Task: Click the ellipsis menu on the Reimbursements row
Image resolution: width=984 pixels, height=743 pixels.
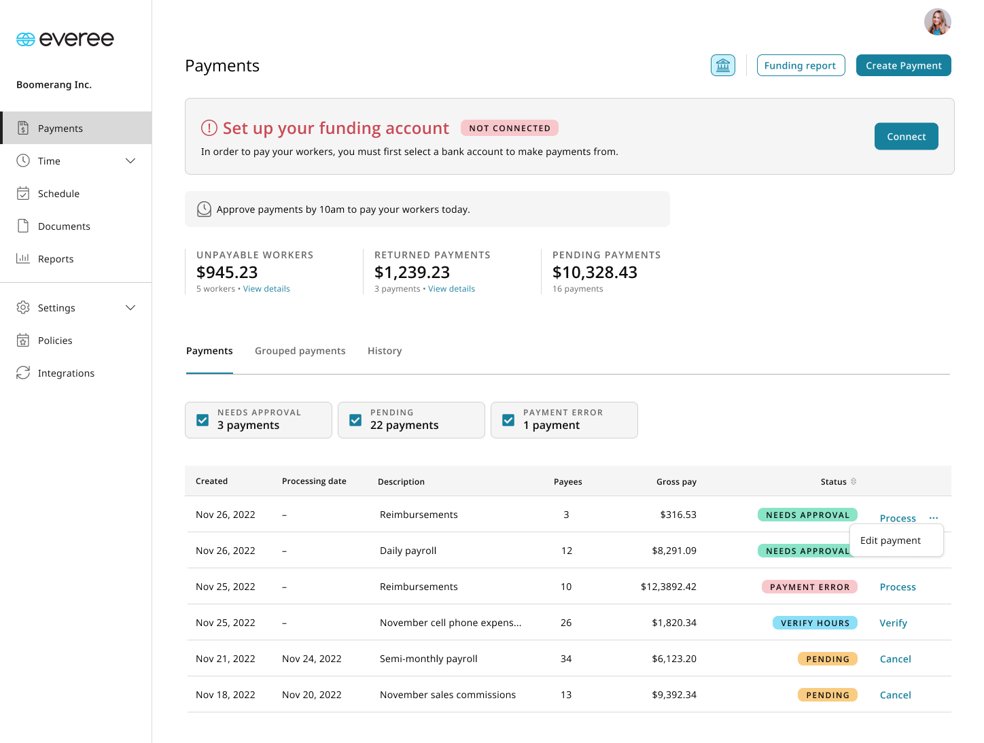Action: [x=933, y=517]
